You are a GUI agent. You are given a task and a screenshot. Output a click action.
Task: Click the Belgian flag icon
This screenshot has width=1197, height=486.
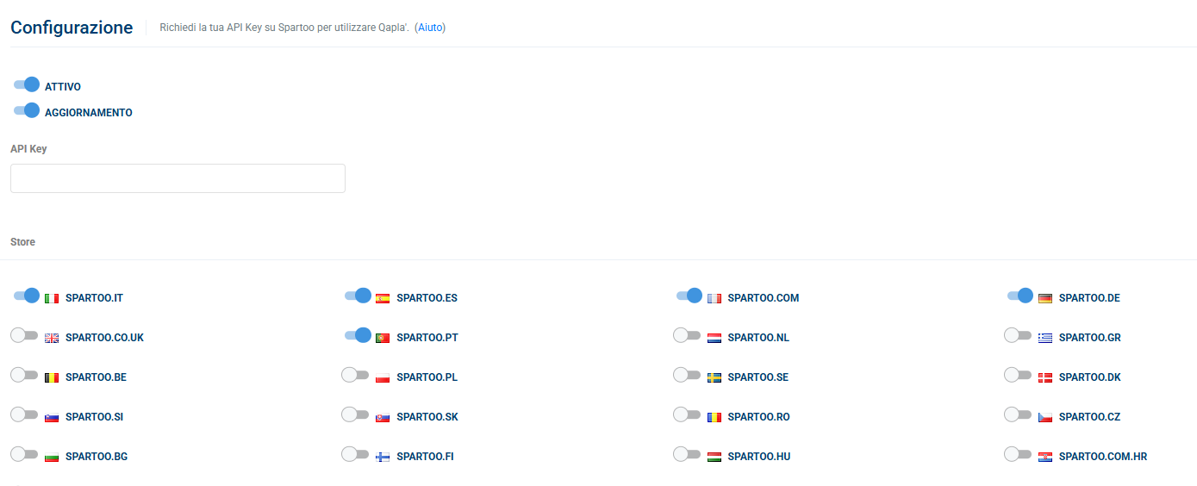click(52, 377)
